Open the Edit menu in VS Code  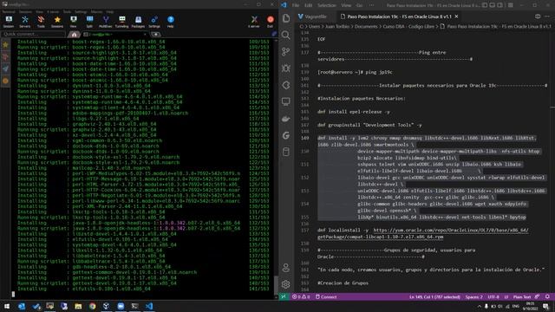[309, 5]
